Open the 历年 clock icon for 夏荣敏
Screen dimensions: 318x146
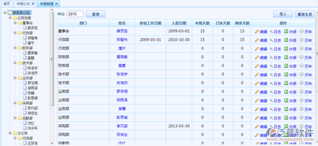301,57
